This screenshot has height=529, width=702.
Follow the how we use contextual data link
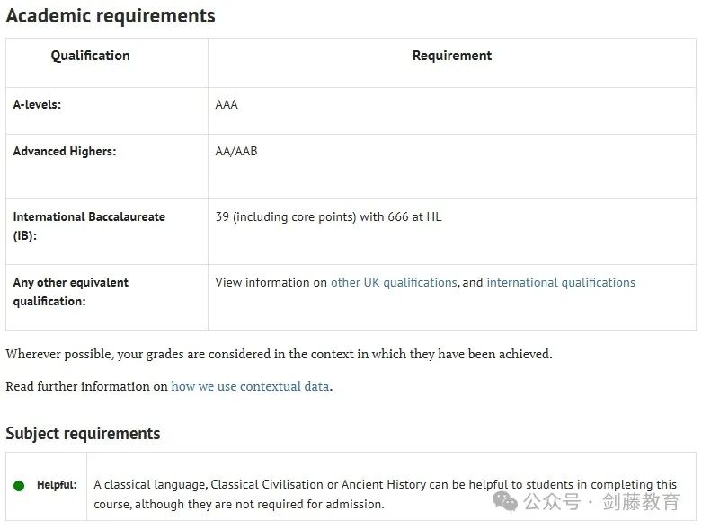click(x=251, y=386)
